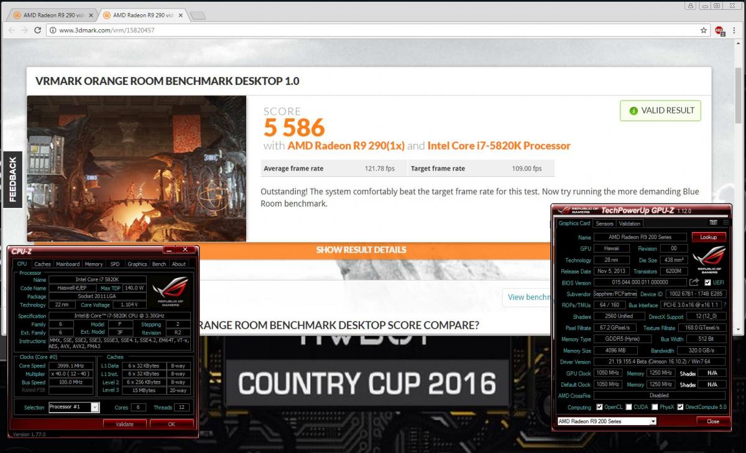Click the VALID RESULT badge
This screenshot has height=453, width=746.
[660, 110]
